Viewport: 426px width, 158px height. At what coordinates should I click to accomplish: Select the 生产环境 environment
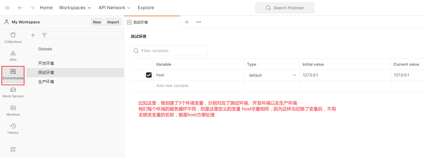point(75,82)
